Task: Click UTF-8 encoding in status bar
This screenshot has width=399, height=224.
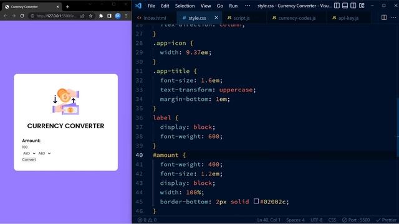Action: pos(316,220)
